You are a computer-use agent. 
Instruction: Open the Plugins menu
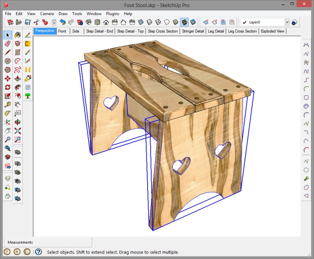(x=113, y=14)
